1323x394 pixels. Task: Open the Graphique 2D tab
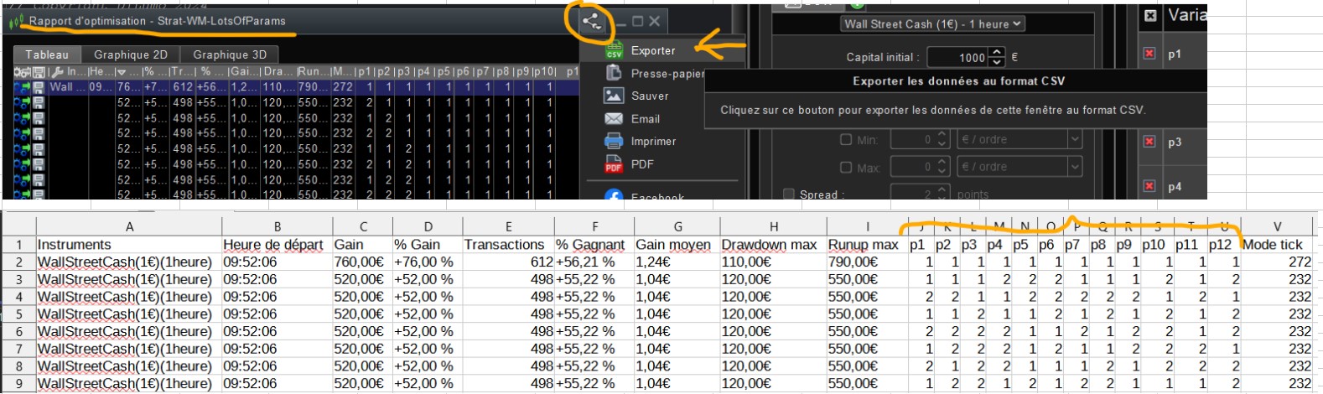pos(131,54)
